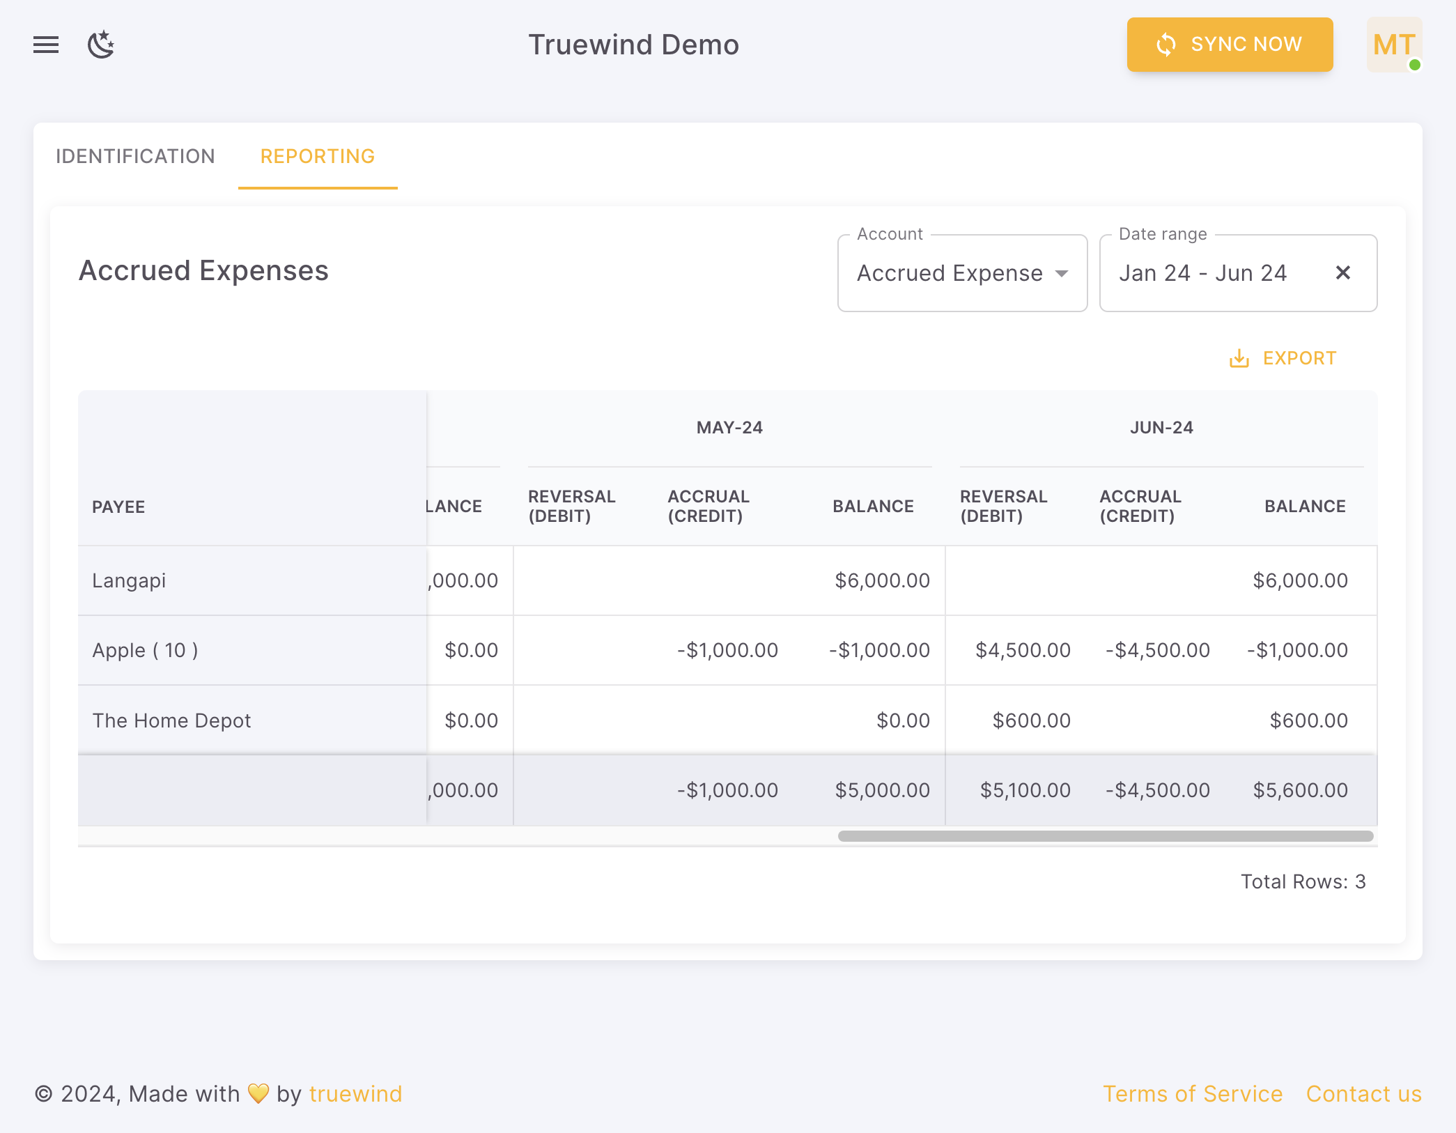Switch to the IDENTIFICATION tab

[x=135, y=156]
